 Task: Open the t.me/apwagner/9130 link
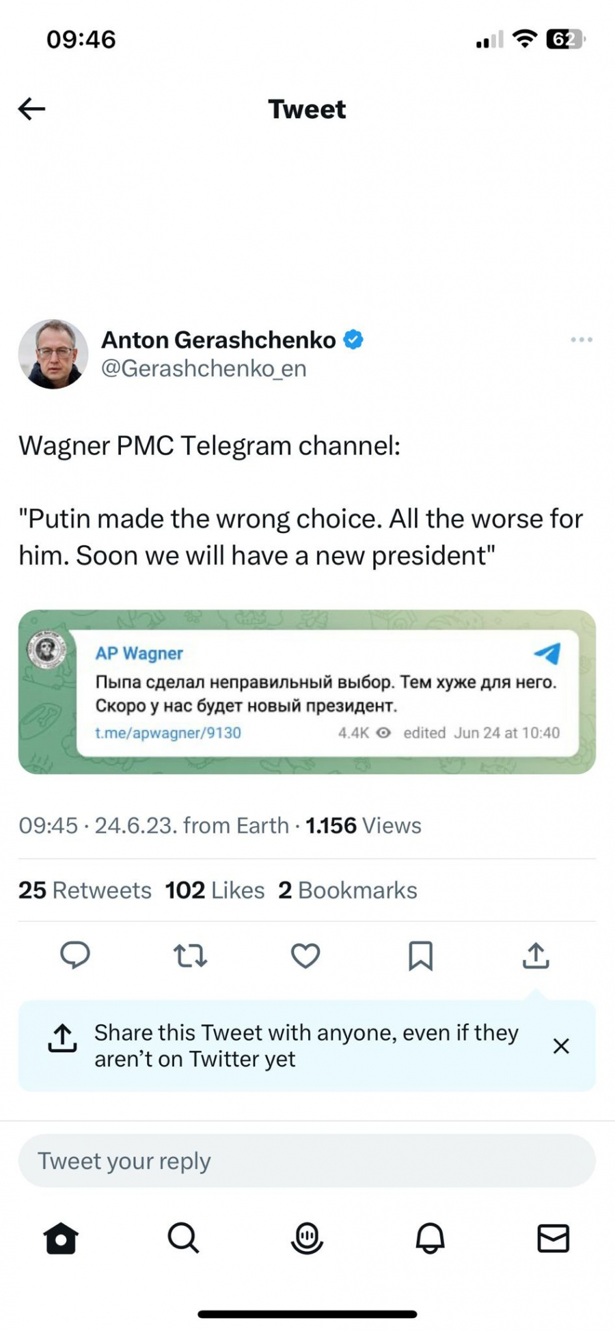pyautogui.click(x=168, y=733)
